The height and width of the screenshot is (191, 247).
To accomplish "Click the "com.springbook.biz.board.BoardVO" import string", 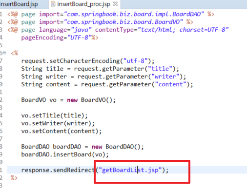I will (x=123, y=22).
